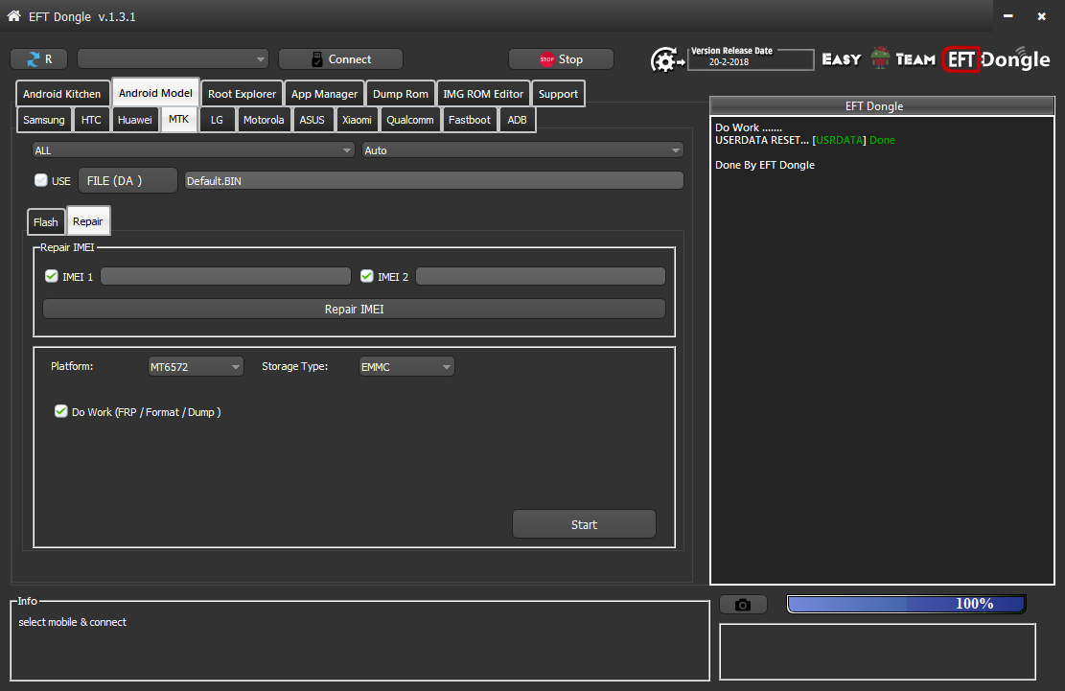Select the Samsung brand tab
The height and width of the screenshot is (691, 1065).
coord(43,120)
